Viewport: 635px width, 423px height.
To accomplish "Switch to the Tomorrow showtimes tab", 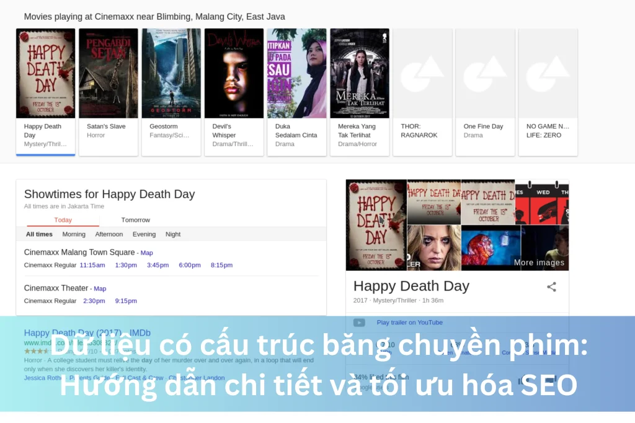I will (x=135, y=220).
